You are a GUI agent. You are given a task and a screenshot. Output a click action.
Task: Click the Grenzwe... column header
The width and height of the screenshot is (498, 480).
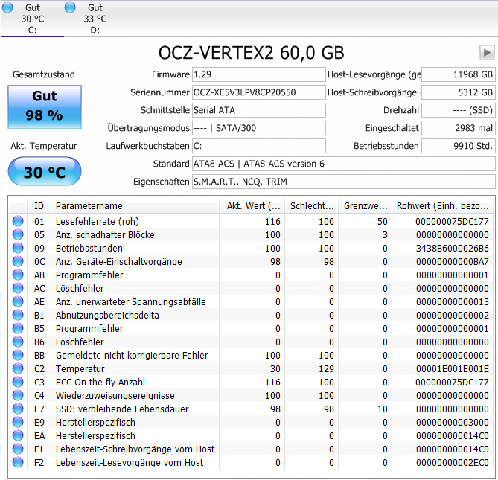[x=365, y=205]
